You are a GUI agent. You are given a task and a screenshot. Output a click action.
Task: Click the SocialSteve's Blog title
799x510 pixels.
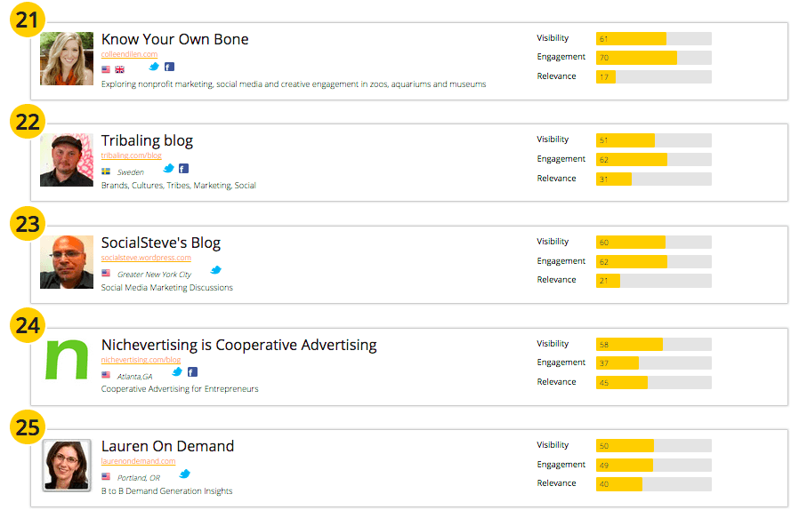(x=161, y=243)
